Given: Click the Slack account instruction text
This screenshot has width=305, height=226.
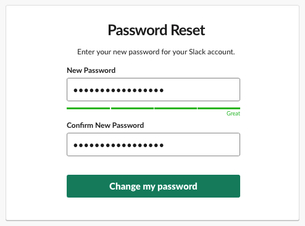Looking at the screenshot, I should point(156,52).
